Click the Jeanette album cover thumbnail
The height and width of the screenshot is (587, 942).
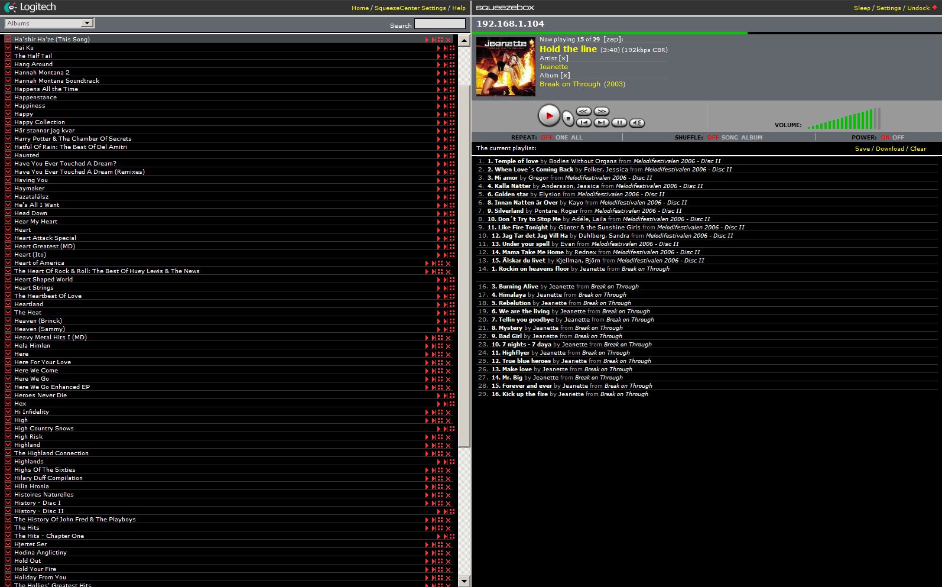tap(505, 66)
